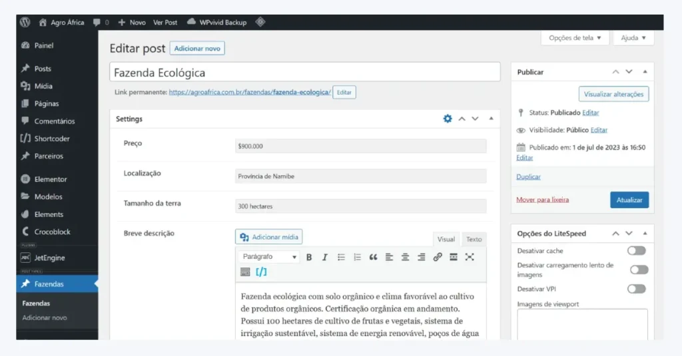Click the Mover para lixeira link
Image resolution: width=682 pixels, height=356 pixels.
[542, 200]
